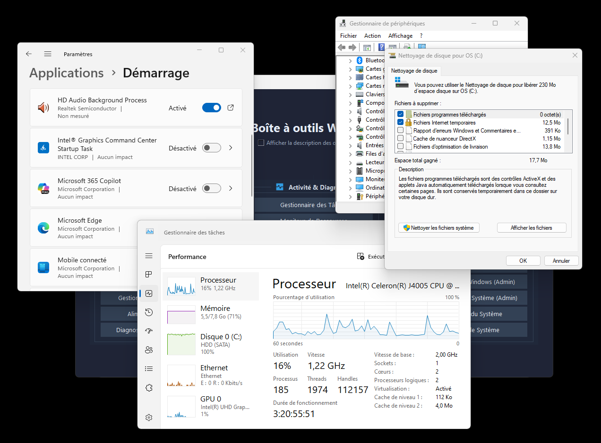Click the Microsoft Edge app icon
The height and width of the screenshot is (443, 601).
tap(43, 228)
